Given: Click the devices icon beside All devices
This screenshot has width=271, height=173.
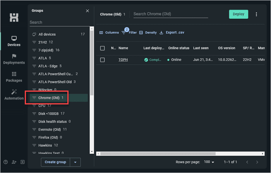Looking at the screenshot, I should (x=34, y=34).
